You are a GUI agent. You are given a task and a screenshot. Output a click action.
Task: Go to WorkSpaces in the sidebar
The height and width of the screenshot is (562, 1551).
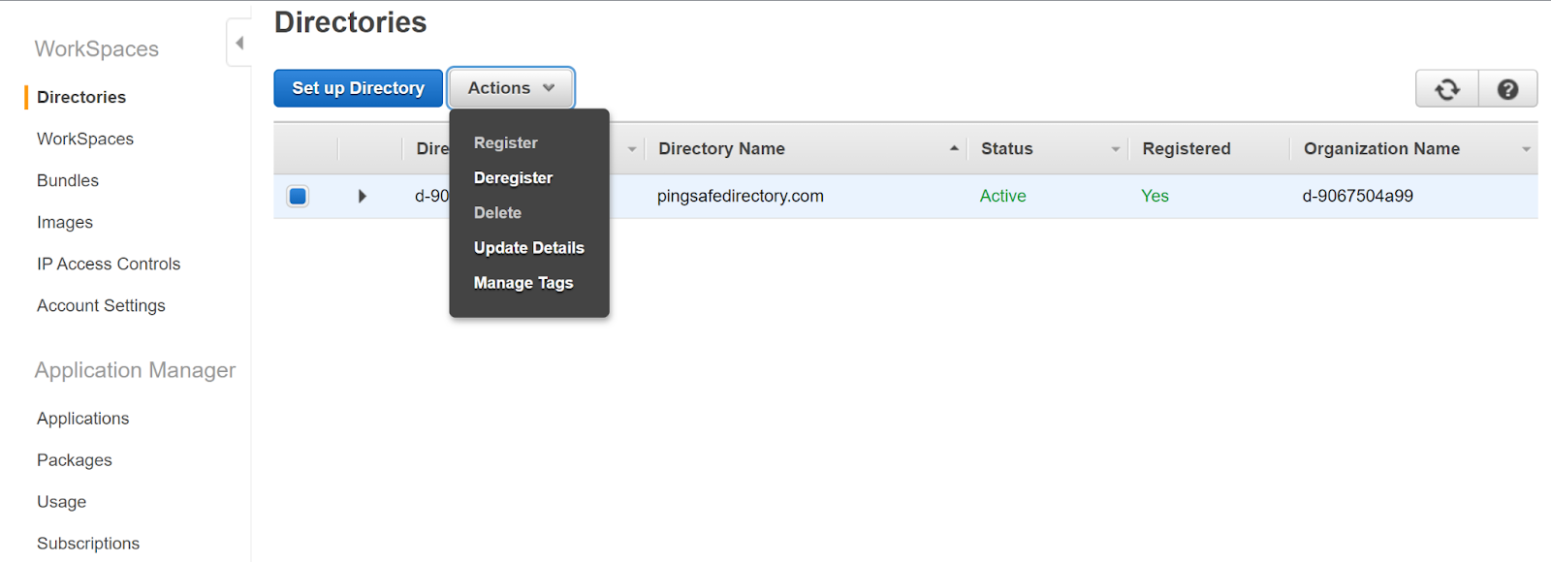(85, 139)
